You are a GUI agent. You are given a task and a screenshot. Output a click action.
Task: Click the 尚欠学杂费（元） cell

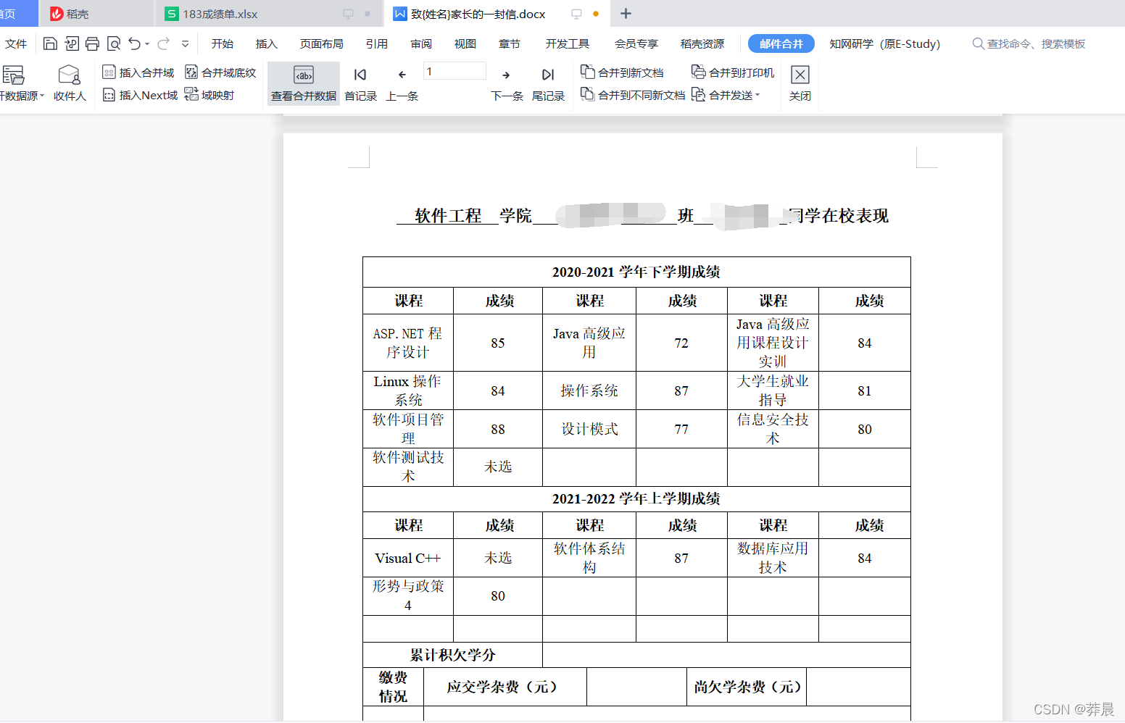point(747,687)
